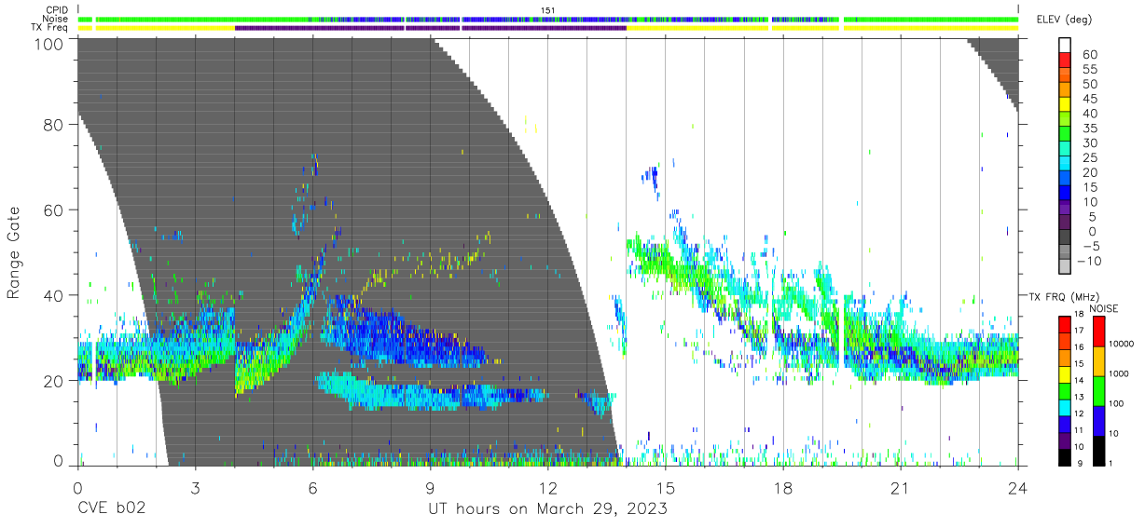Click the CPID value 151
This screenshot has height=528, width=1145.
point(548,9)
